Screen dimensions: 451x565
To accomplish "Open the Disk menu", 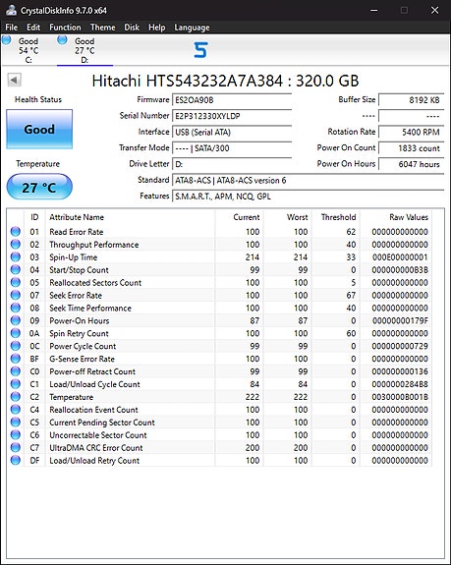I will pyautogui.click(x=132, y=28).
